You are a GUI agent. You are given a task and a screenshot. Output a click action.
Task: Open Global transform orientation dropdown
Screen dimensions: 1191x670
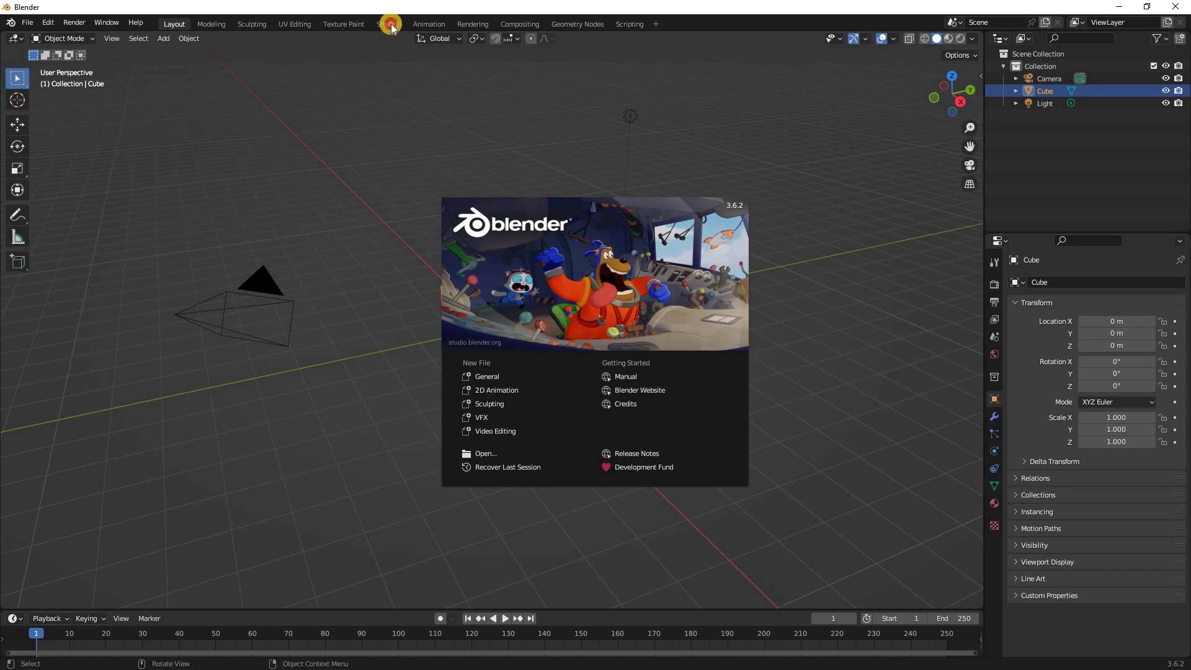[x=439, y=38]
